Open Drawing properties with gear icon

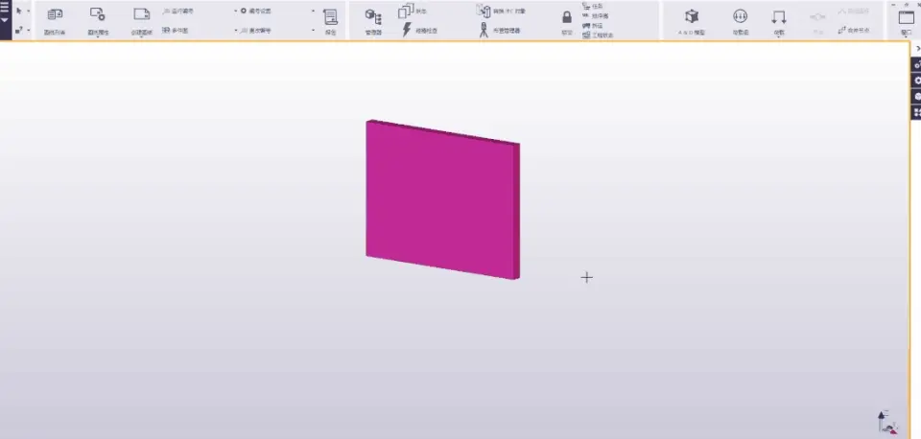98,20
